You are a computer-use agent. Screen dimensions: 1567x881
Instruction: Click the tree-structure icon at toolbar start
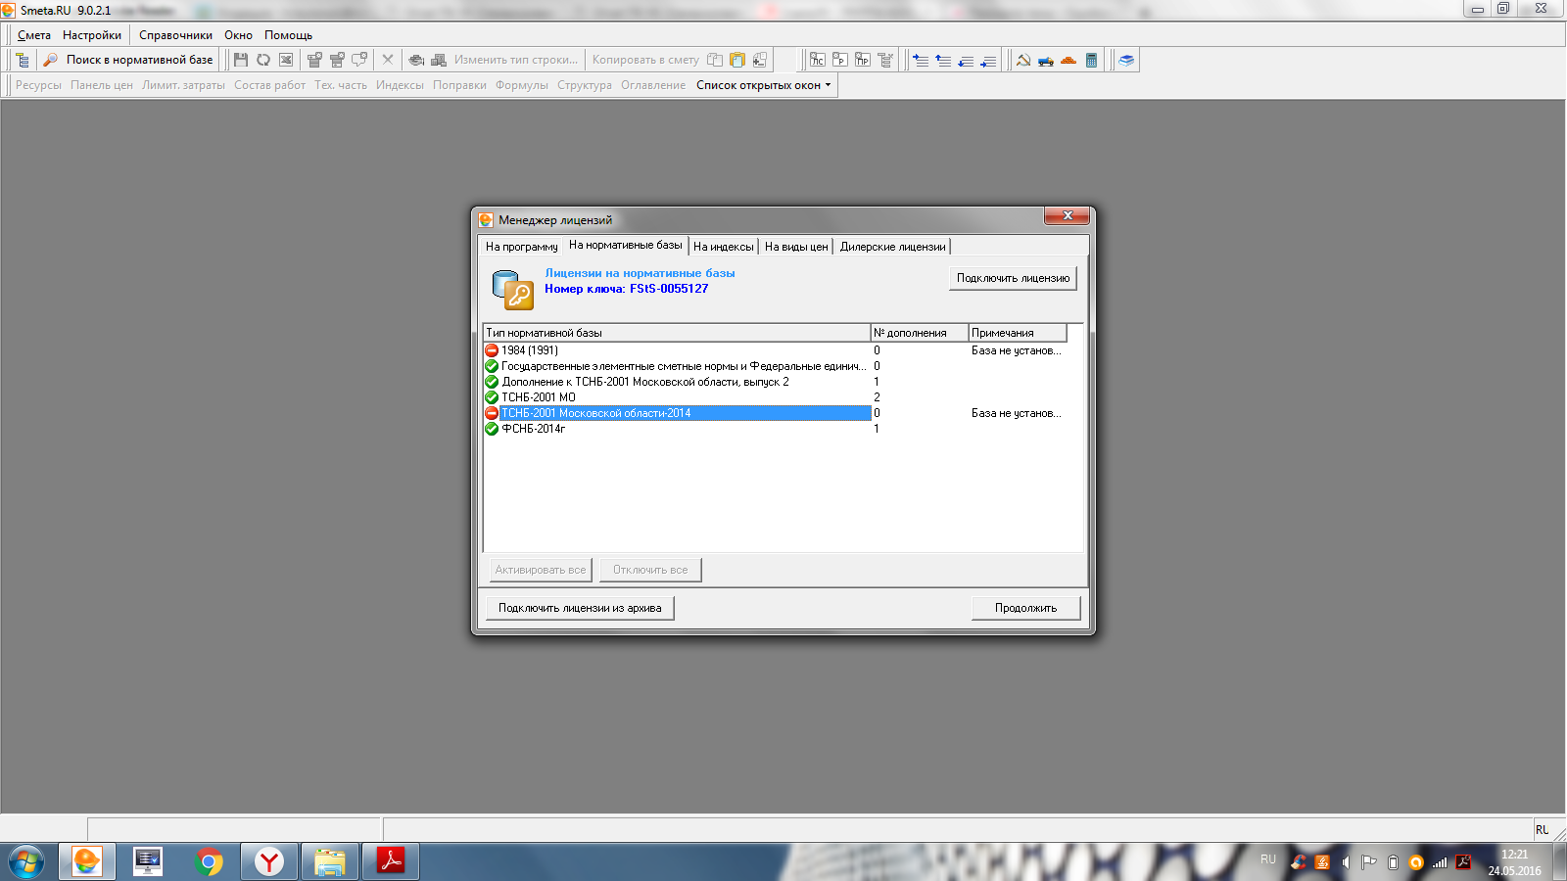tap(23, 60)
